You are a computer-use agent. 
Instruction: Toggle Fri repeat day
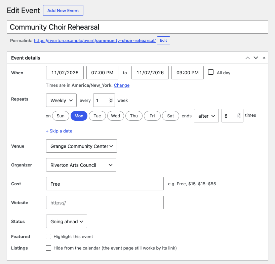(152, 116)
